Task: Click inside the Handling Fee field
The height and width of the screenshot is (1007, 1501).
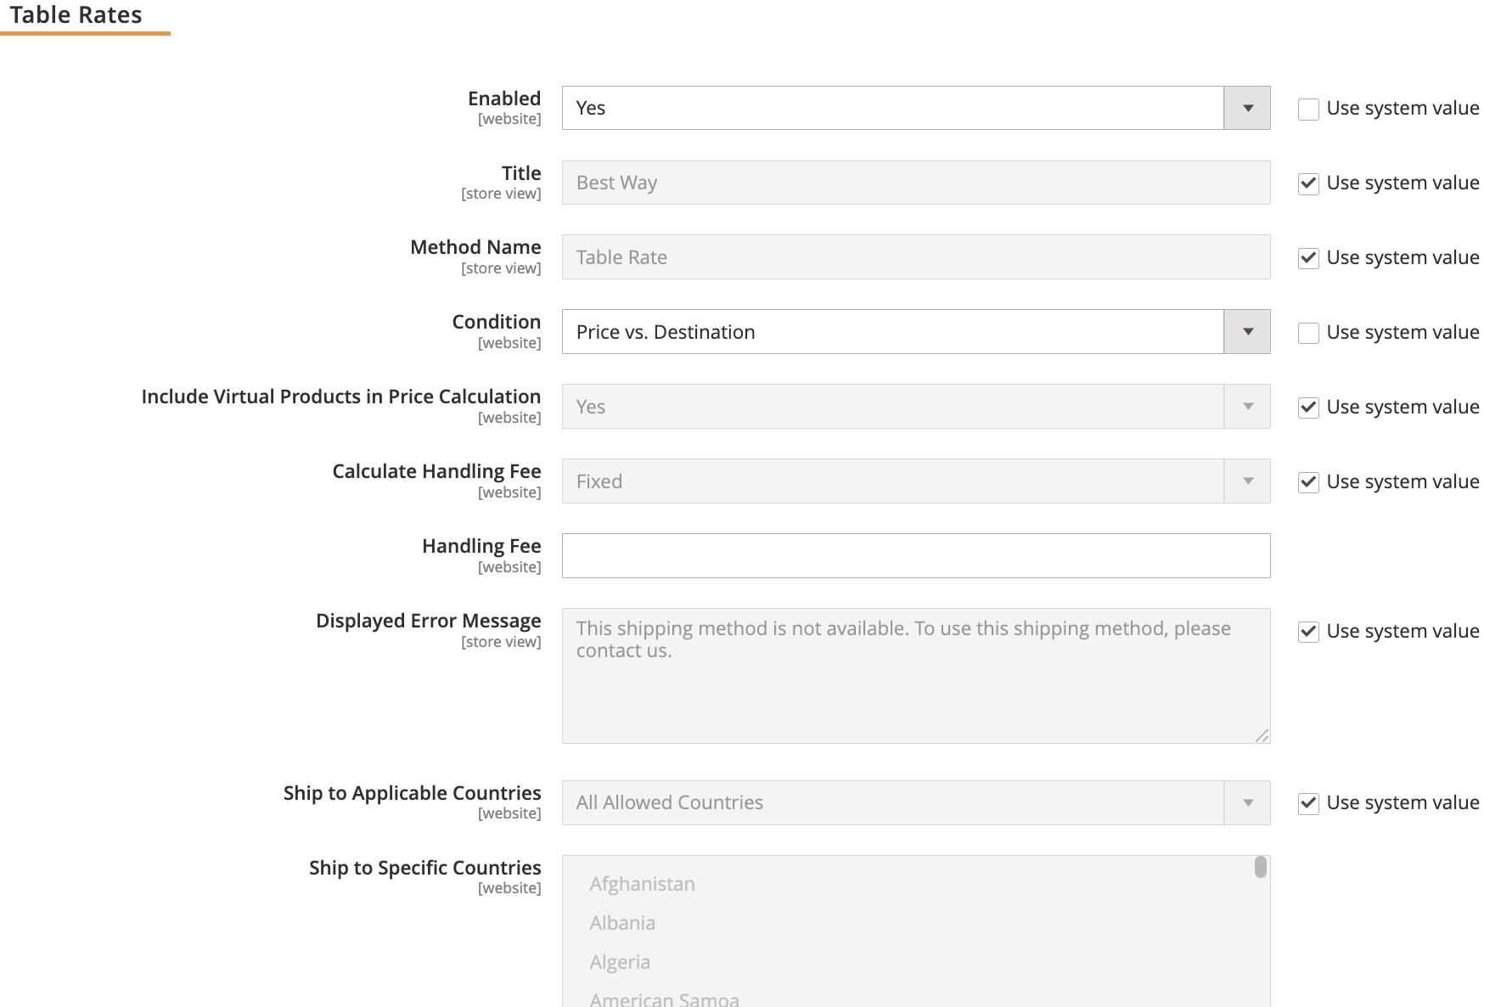Action: point(915,555)
